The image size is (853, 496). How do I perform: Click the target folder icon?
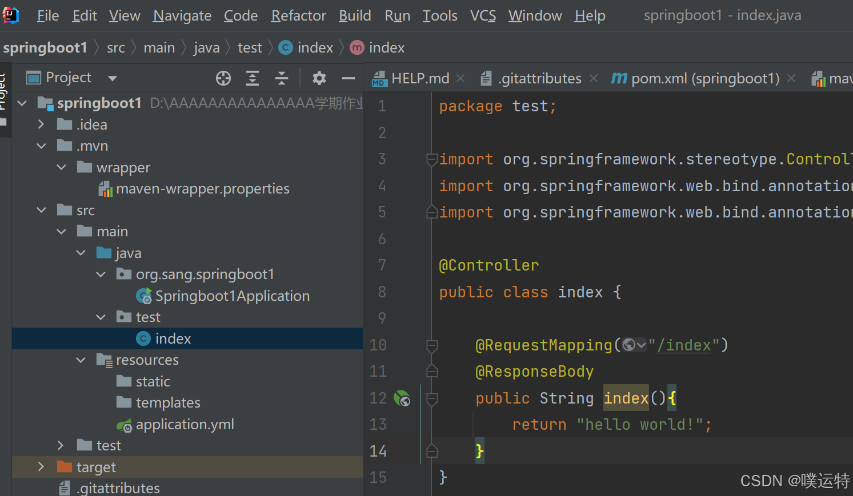[65, 467]
